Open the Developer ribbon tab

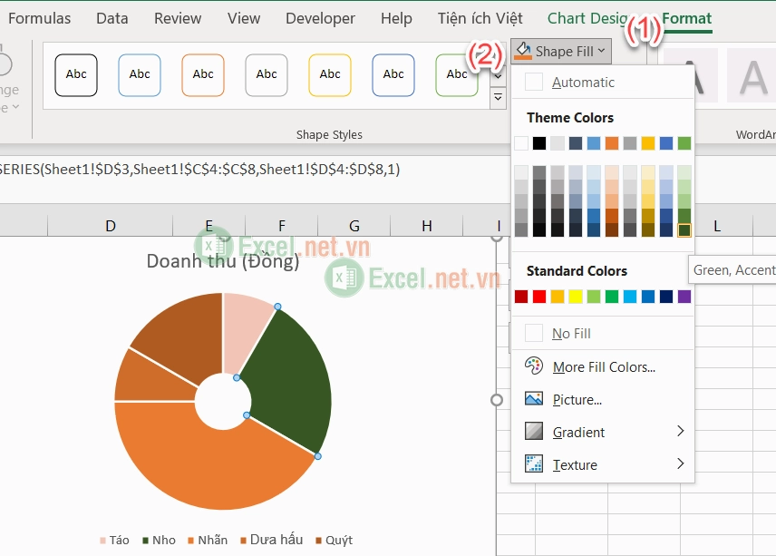click(x=320, y=18)
